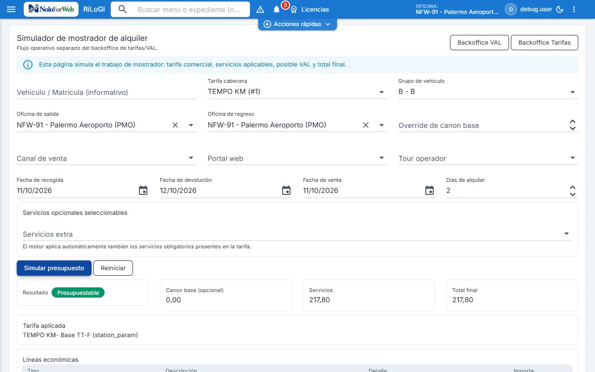Image resolution: width=595 pixels, height=372 pixels.
Task: Open calendar for Fecha de recogida
Action: 143,190
